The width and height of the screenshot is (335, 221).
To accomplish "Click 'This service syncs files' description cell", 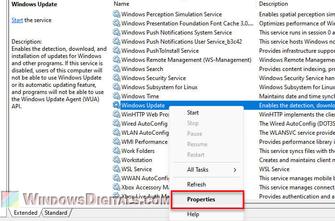I will coord(297,151).
